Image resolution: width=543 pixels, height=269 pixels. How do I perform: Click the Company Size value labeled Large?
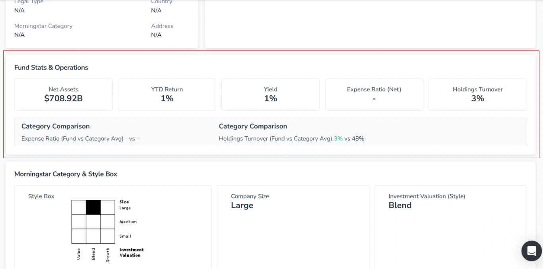(242, 205)
